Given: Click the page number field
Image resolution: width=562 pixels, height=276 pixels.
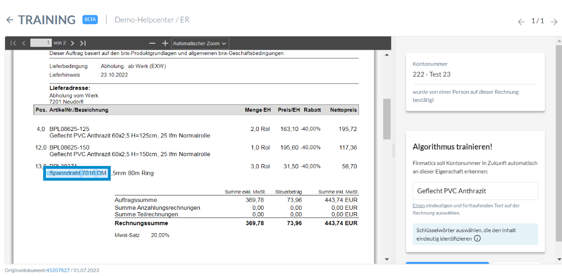Looking at the screenshot, I should click(x=41, y=43).
